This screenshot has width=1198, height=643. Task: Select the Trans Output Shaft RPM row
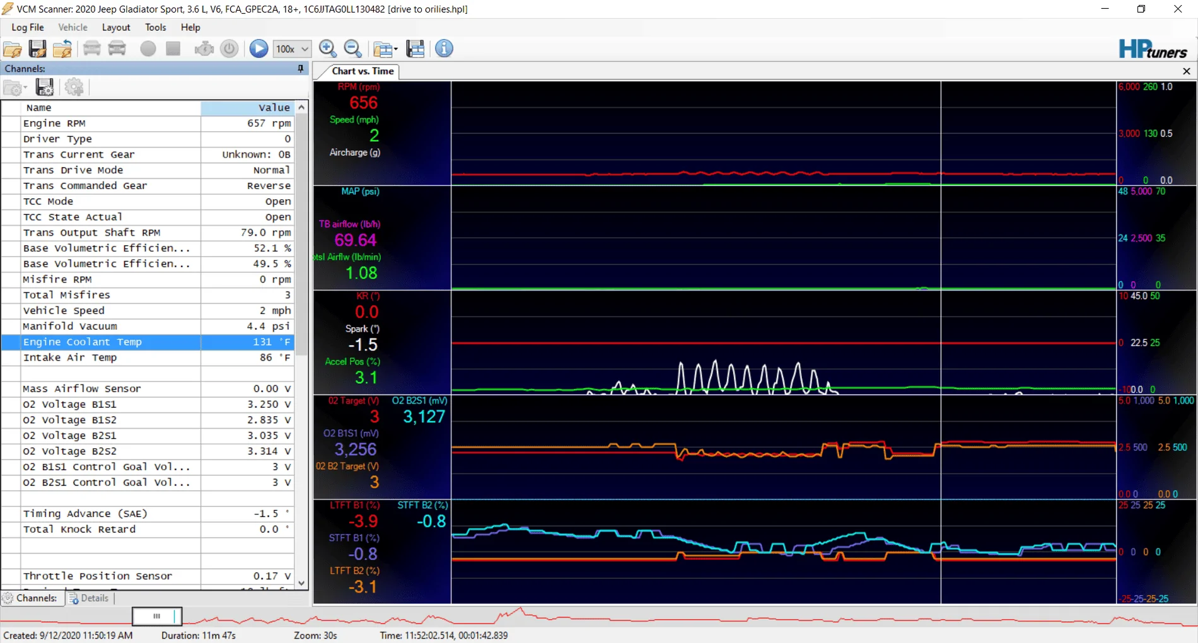tap(148, 233)
